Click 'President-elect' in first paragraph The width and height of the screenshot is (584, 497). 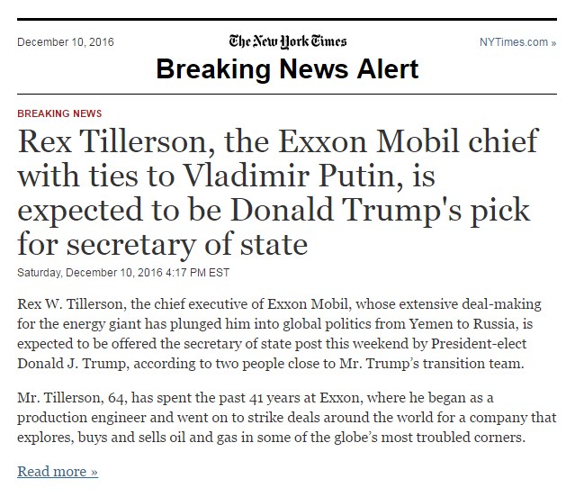[x=479, y=344]
